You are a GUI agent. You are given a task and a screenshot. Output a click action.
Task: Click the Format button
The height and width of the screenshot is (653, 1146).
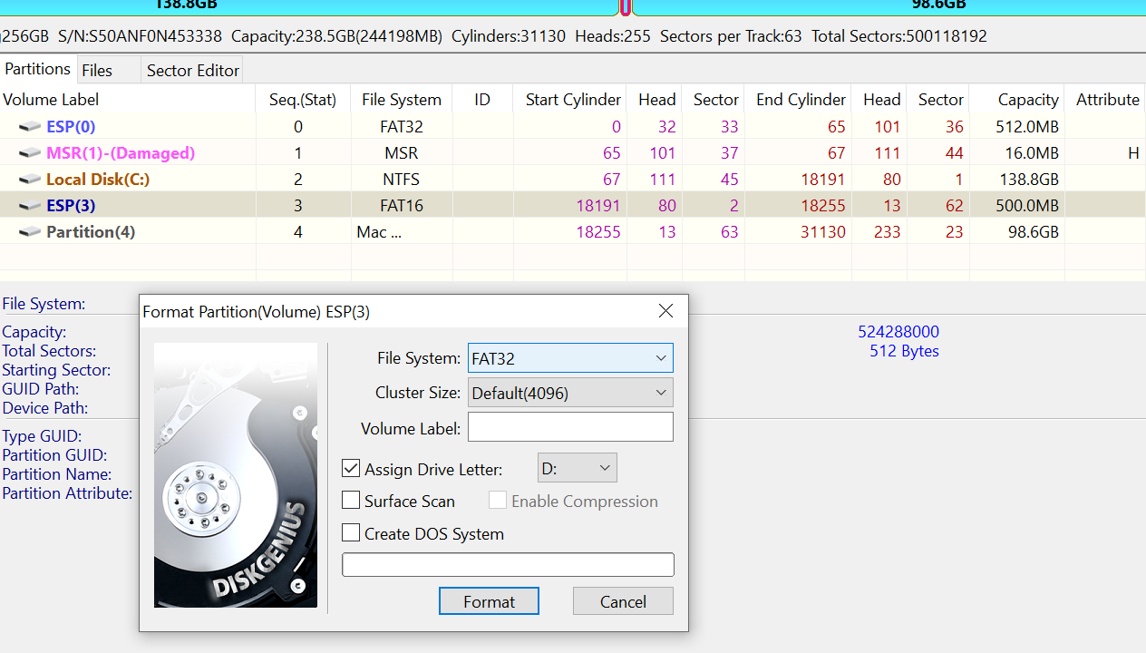(x=489, y=601)
